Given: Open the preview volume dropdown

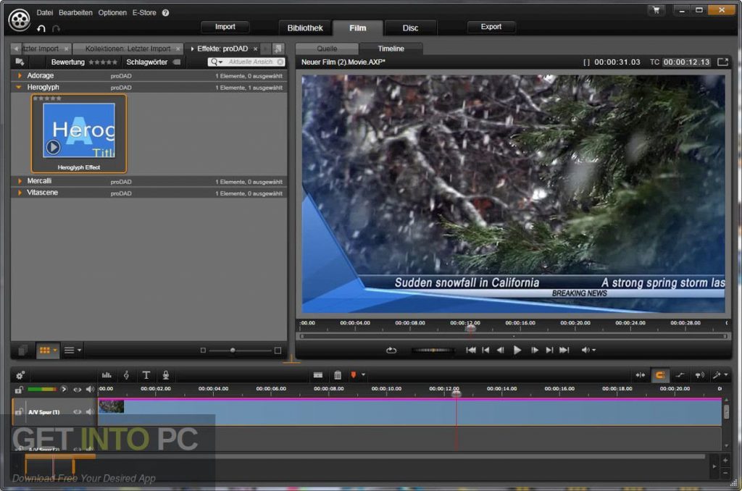Looking at the screenshot, I should [x=594, y=351].
